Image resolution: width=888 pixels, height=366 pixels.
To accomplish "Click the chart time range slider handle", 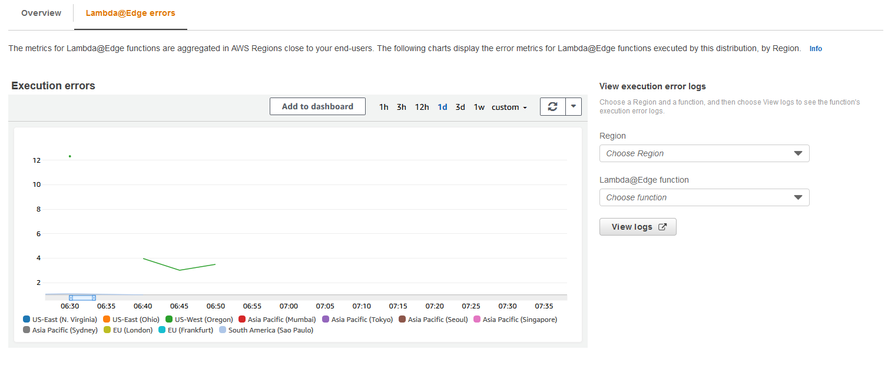I will (82, 298).
